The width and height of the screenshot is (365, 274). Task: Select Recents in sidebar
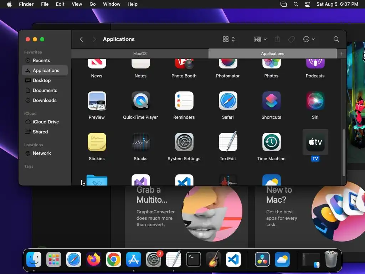[x=45, y=61]
